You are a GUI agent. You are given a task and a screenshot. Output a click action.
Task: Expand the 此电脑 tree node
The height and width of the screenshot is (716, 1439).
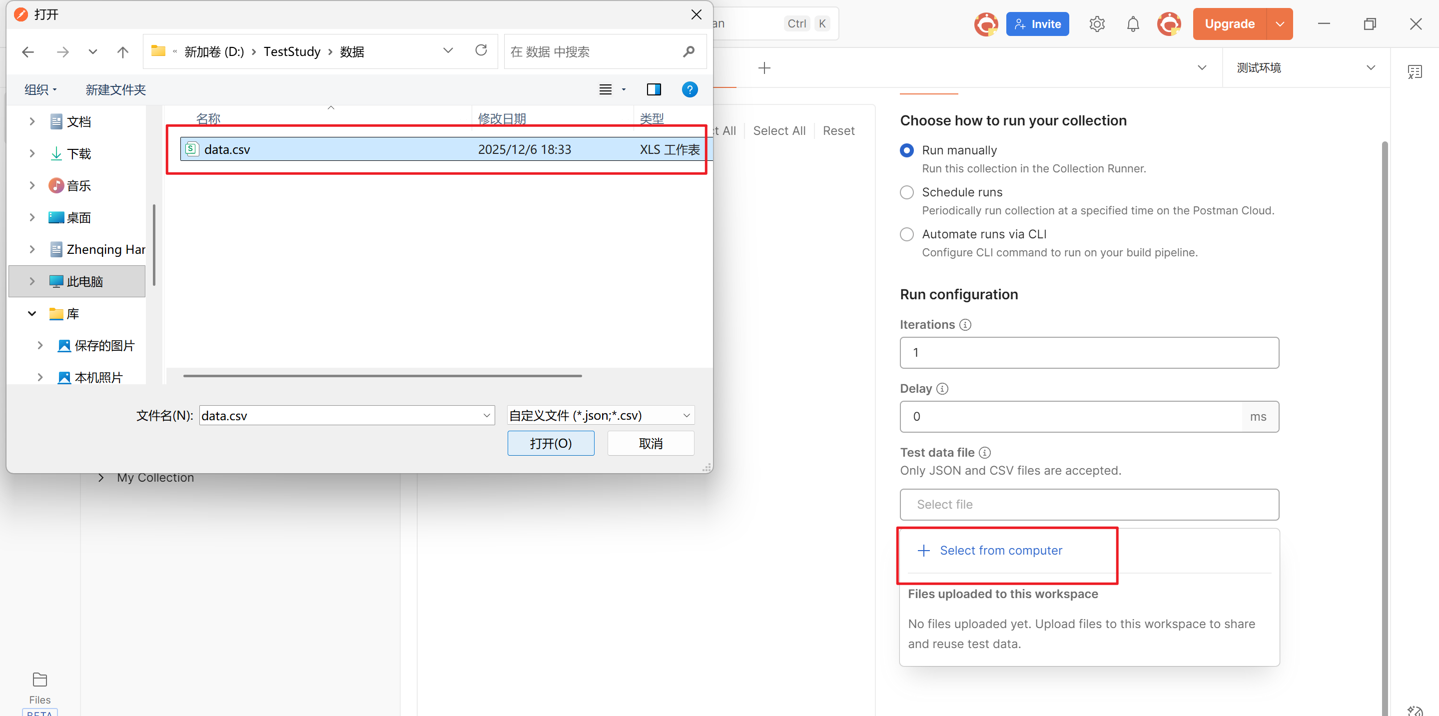point(32,281)
